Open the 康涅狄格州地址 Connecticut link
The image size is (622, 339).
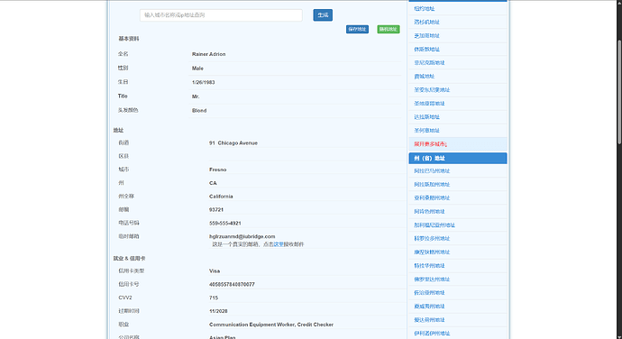pos(432,252)
